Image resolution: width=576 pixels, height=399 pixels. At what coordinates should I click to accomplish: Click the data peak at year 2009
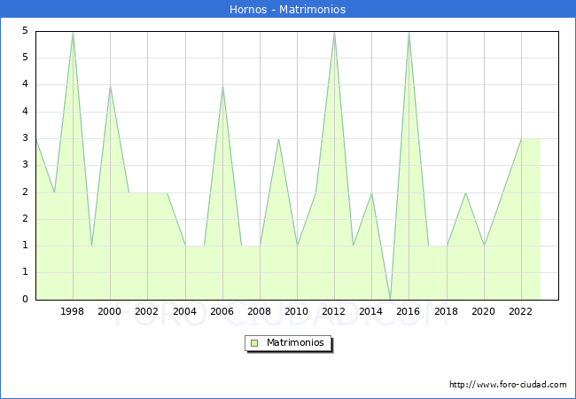click(x=278, y=139)
